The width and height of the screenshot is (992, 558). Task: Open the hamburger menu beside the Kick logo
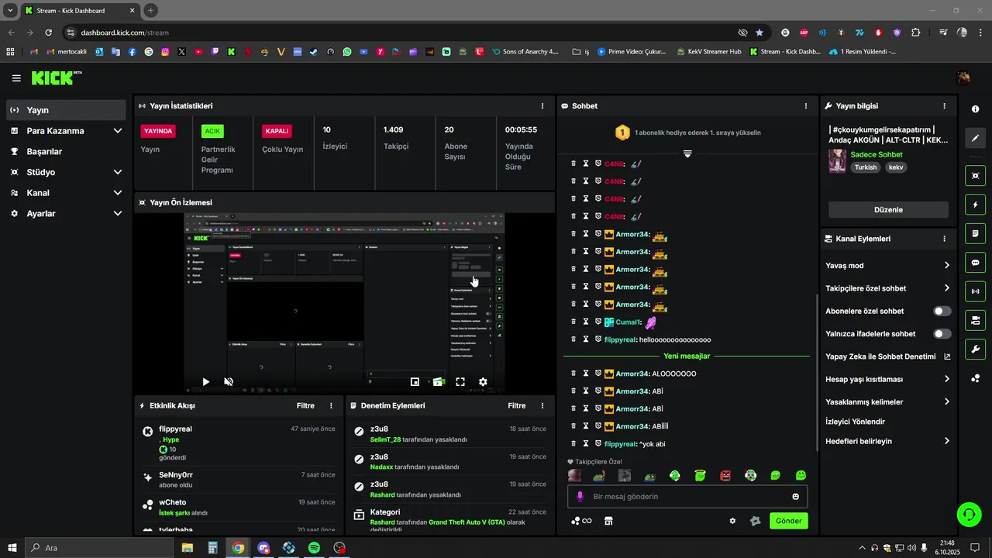[16, 78]
